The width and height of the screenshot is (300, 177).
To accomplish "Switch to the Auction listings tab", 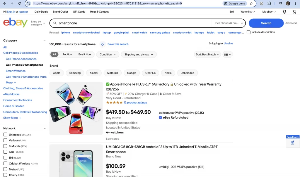I will (67, 54).
